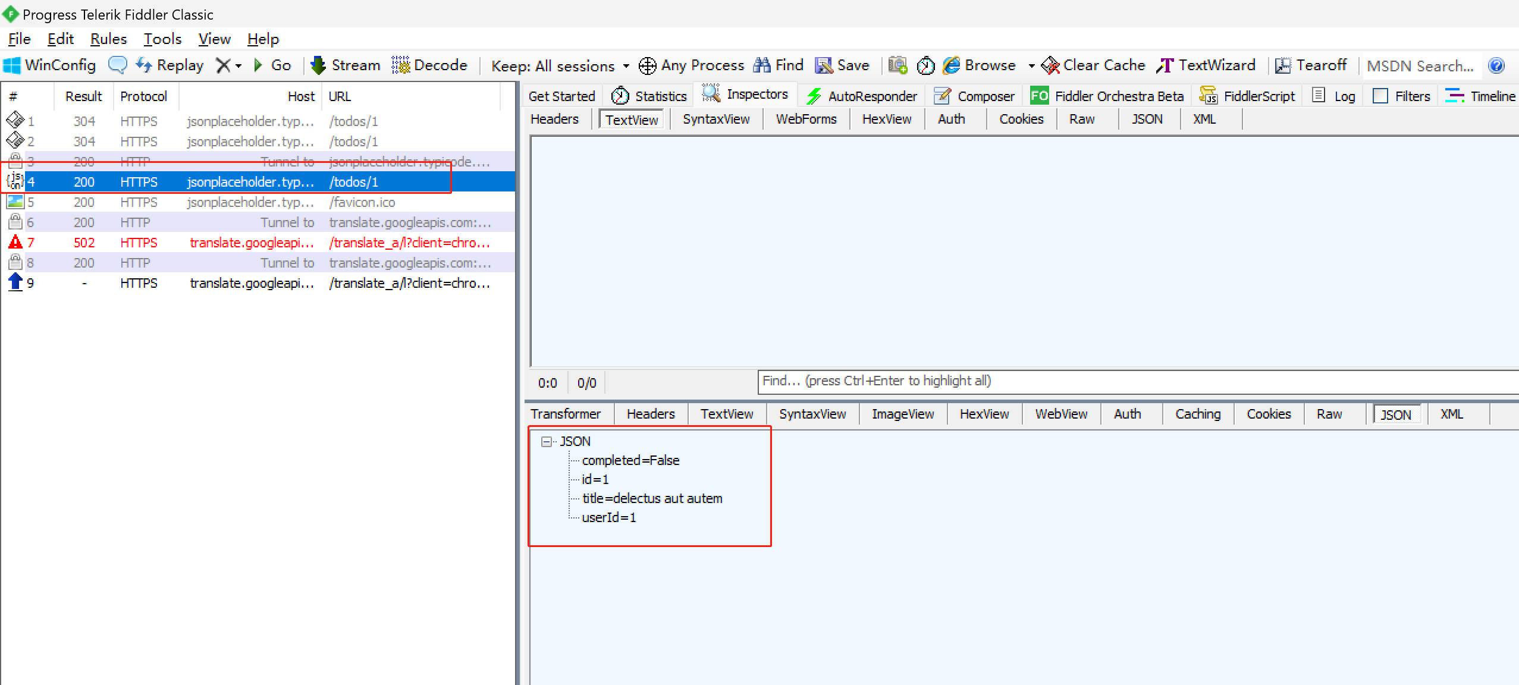Image resolution: width=1519 pixels, height=685 pixels.
Task: Click the Save toolbar button
Action: 842,65
